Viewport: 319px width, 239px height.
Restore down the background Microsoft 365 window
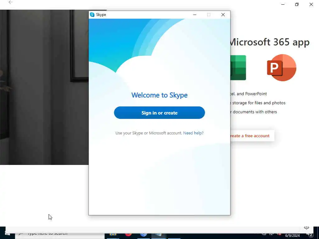(297, 4)
